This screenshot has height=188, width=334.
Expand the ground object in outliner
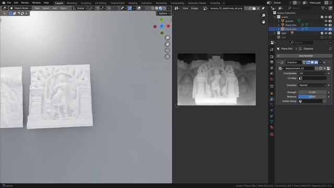pyautogui.click(x=279, y=21)
